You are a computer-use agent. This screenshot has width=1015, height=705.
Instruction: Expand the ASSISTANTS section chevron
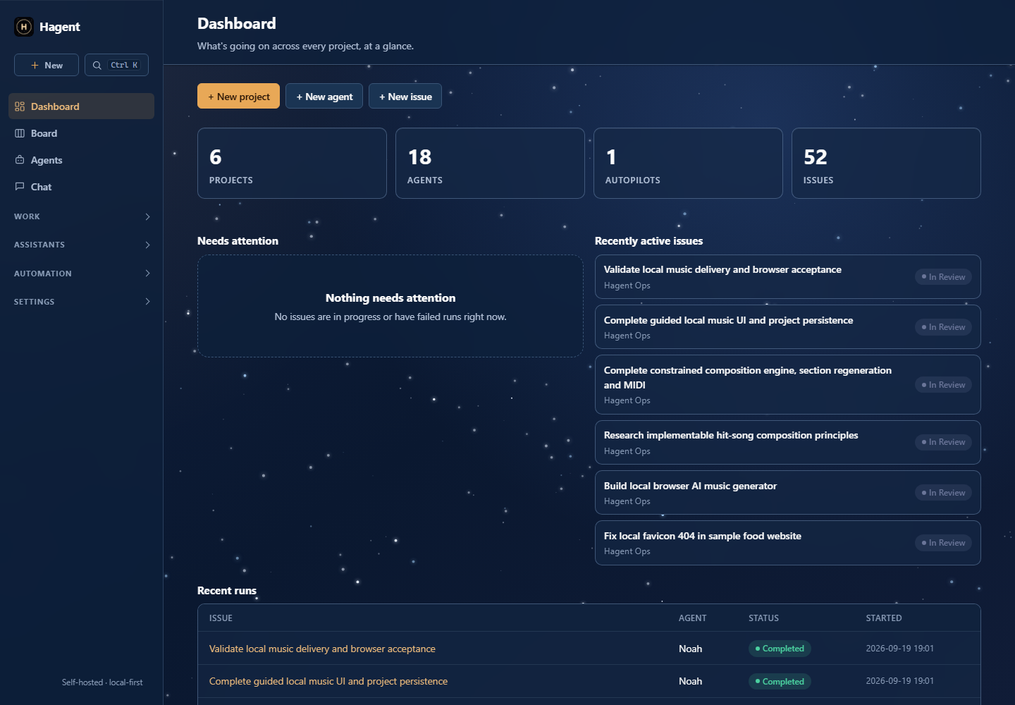point(147,245)
